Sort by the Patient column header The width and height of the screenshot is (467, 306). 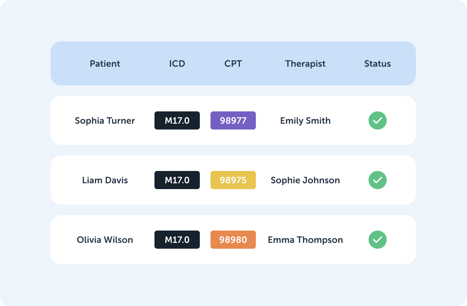point(105,63)
